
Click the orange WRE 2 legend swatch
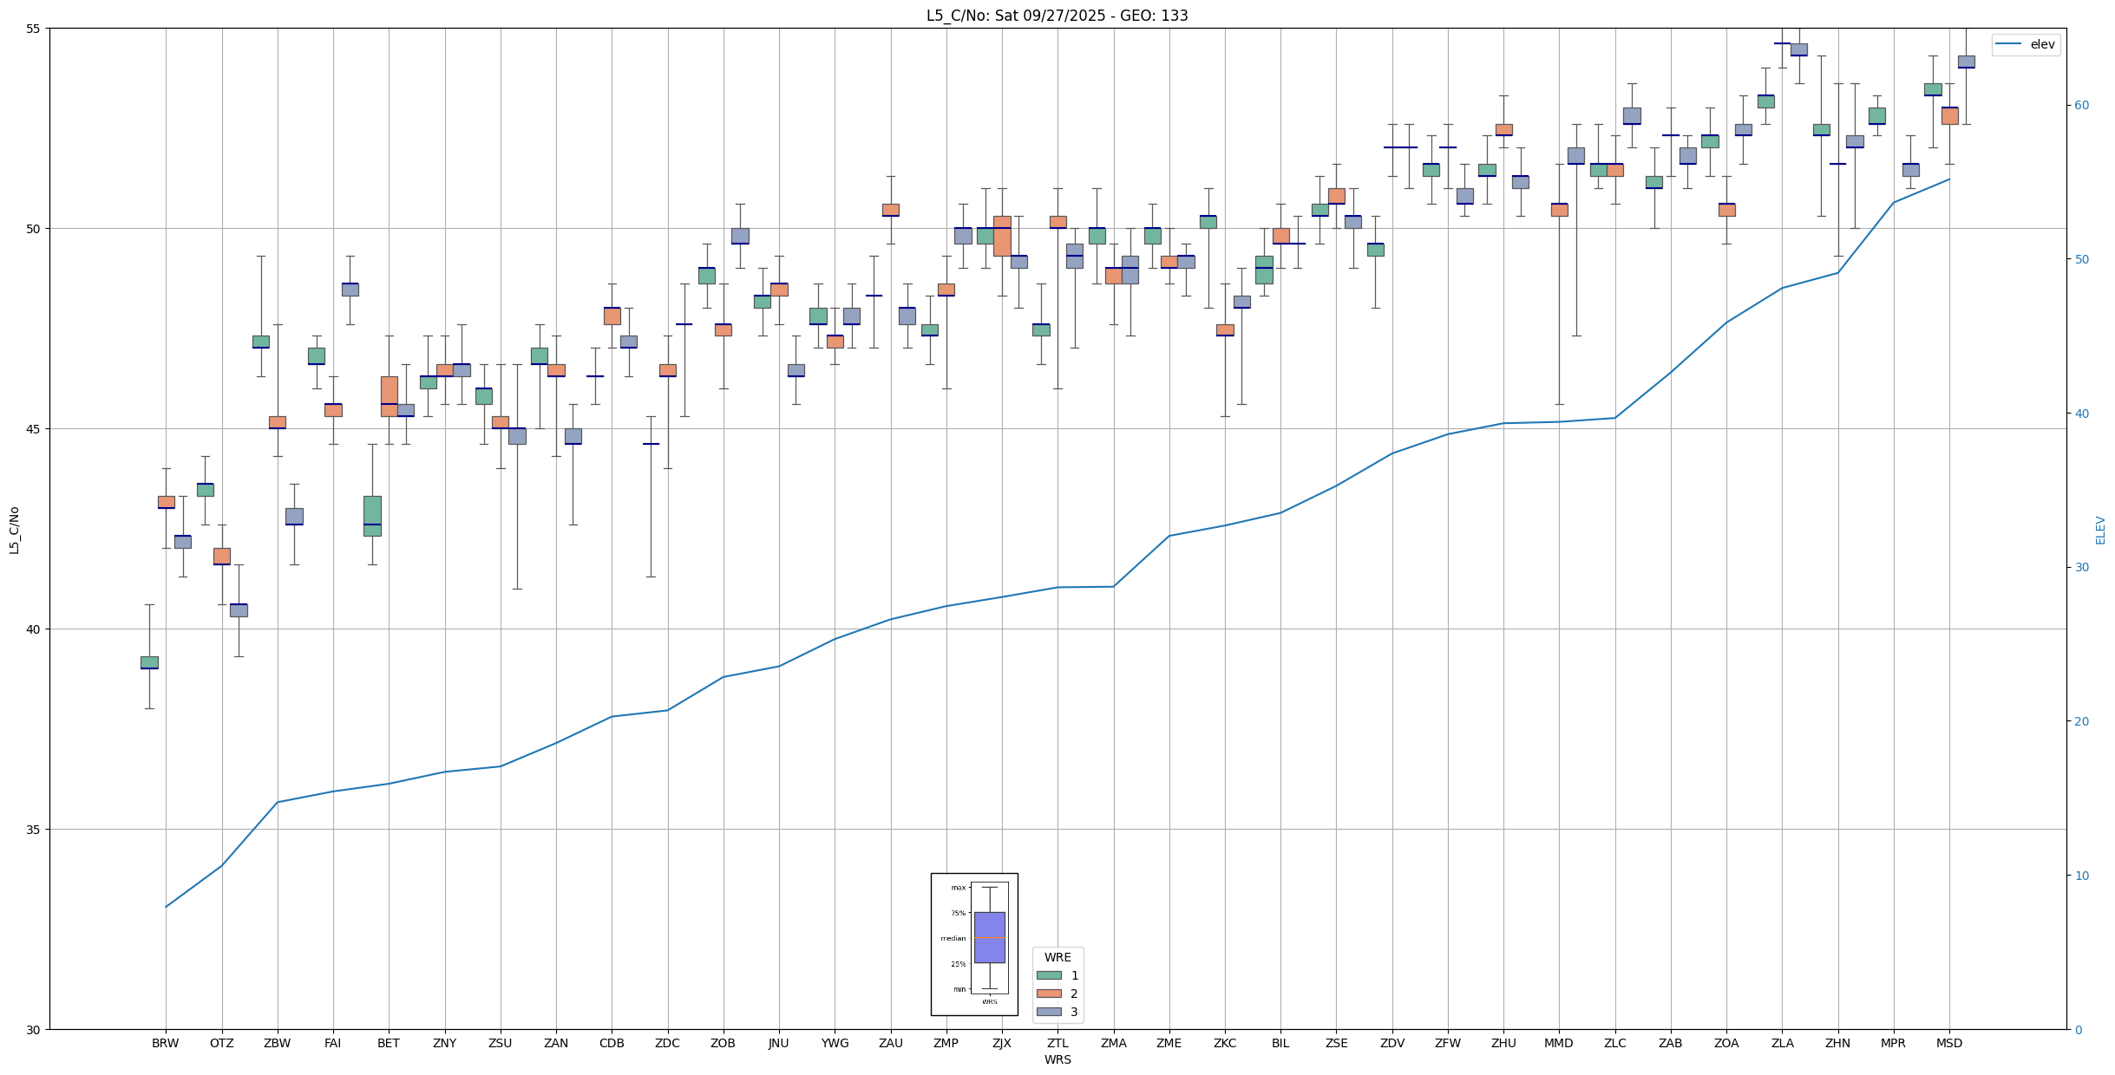click(1048, 994)
